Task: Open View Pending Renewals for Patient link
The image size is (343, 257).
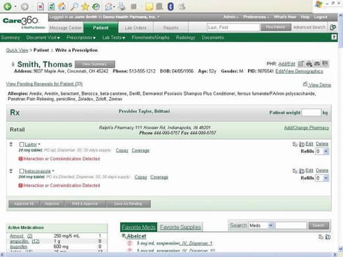Action: pos(44,84)
